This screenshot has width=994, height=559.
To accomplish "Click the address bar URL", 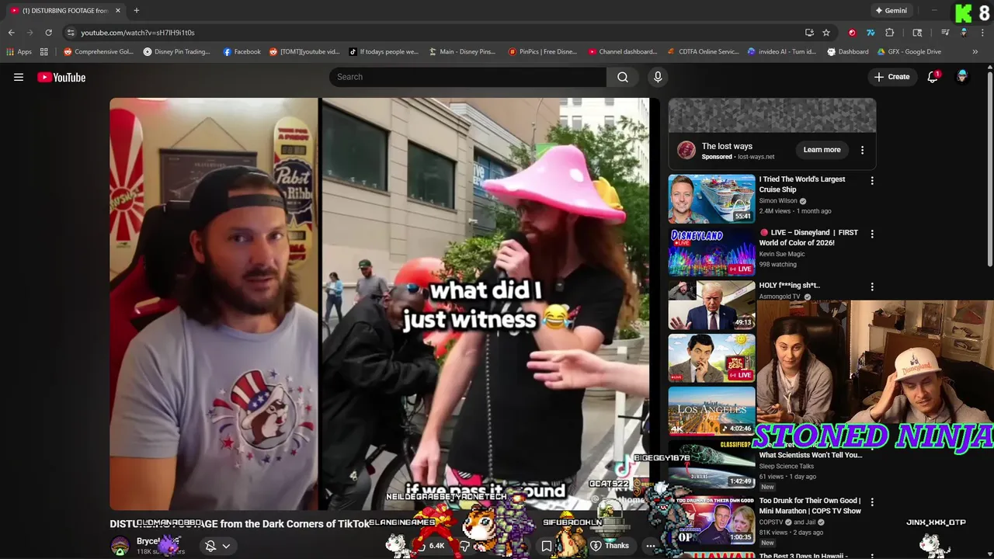I will tap(137, 33).
